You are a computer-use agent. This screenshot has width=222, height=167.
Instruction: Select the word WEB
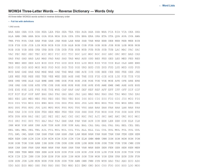(x=131, y=41)
